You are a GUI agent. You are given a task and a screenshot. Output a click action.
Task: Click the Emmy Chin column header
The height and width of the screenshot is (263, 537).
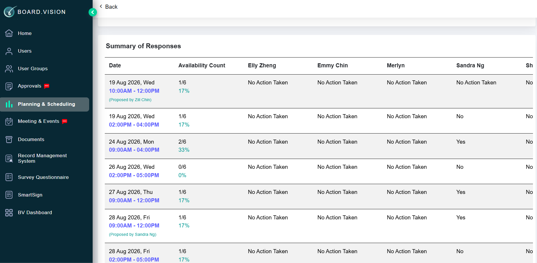pyautogui.click(x=333, y=66)
